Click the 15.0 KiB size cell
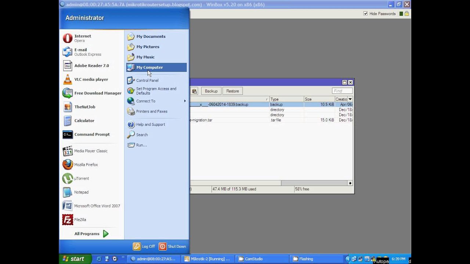The width and height of the screenshot is (470, 264). pyautogui.click(x=319, y=120)
